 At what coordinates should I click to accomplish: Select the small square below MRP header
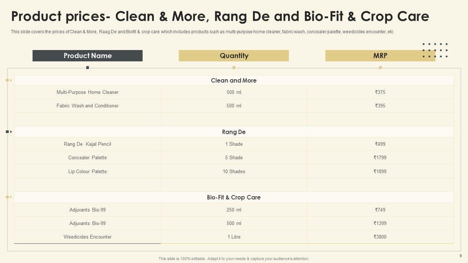pos(380,68)
